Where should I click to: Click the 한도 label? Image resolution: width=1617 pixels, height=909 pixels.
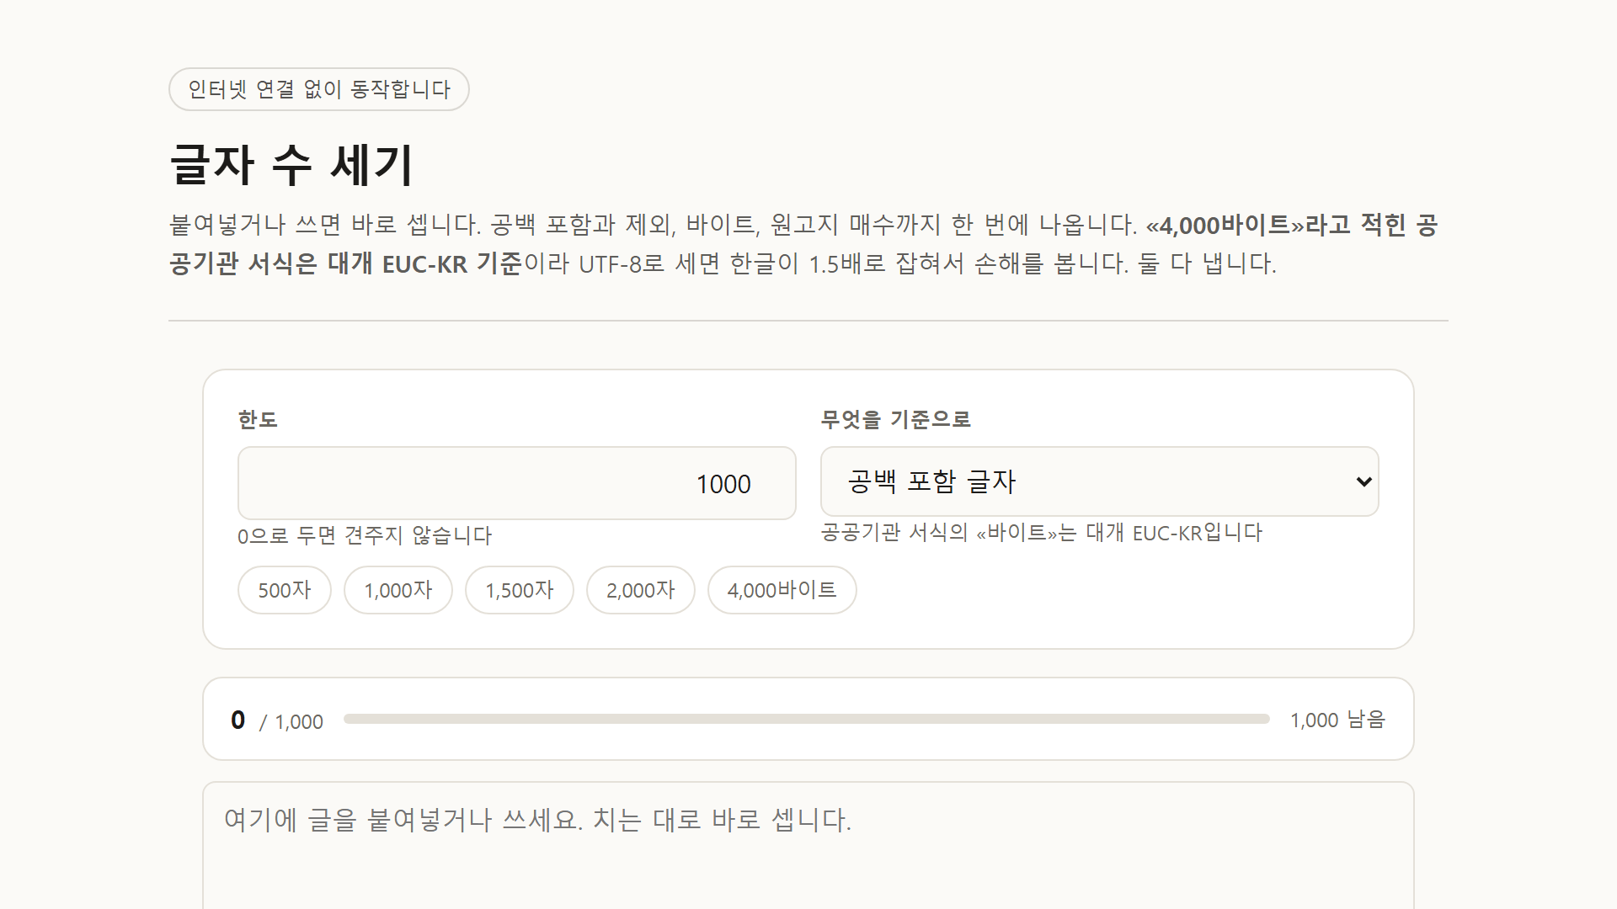[258, 419]
